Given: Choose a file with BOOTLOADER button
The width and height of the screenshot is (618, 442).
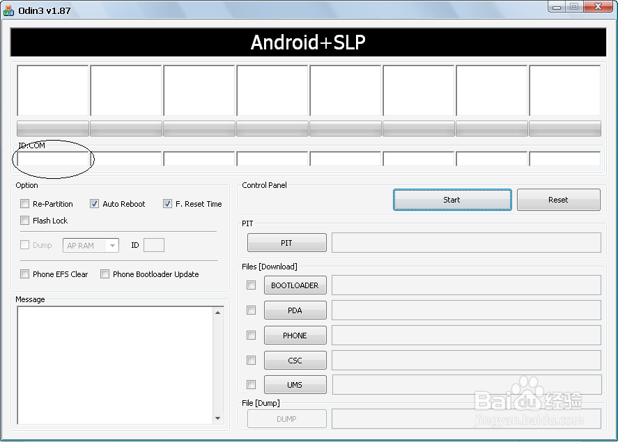Looking at the screenshot, I should [x=295, y=285].
